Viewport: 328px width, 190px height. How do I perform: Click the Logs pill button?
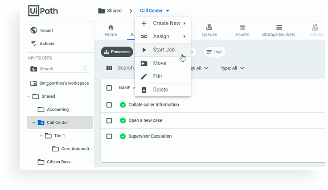click(x=215, y=52)
